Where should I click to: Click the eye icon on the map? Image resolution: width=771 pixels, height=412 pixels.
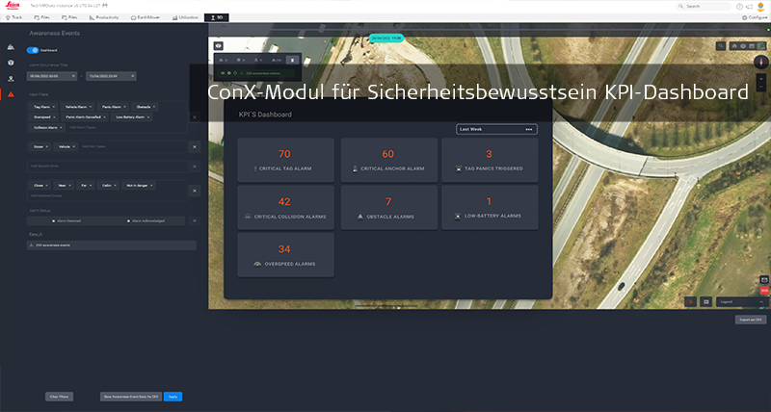point(219,45)
